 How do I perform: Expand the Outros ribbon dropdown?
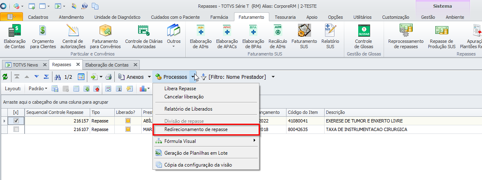174,36
